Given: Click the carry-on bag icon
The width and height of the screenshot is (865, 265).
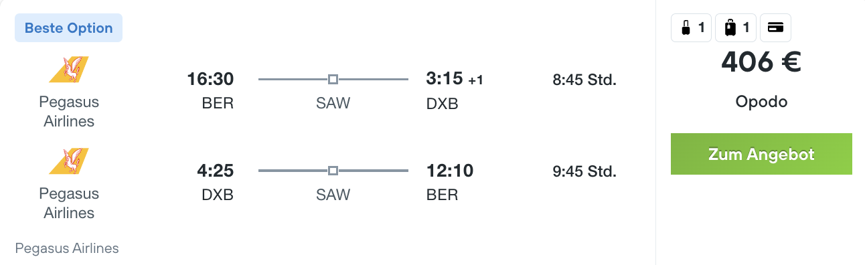Looking at the screenshot, I should click(686, 28).
